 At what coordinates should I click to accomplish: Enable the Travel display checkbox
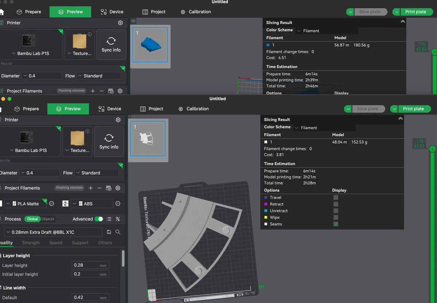click(336, 197)
